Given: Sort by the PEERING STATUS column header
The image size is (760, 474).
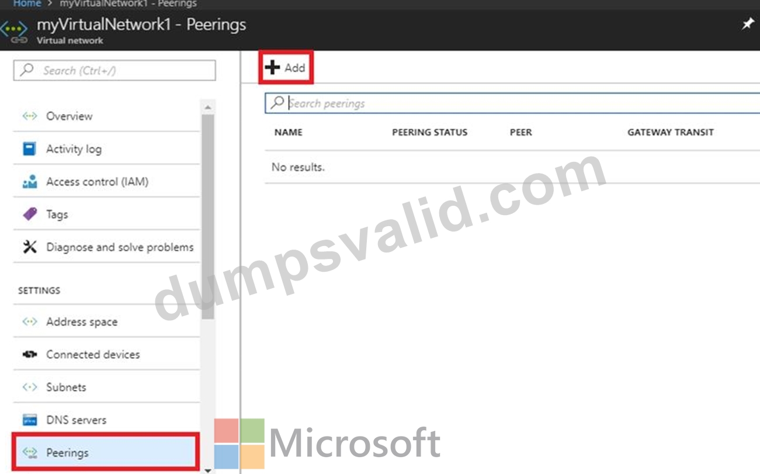Looking at the screenshot, I should [x=429, y=132].
